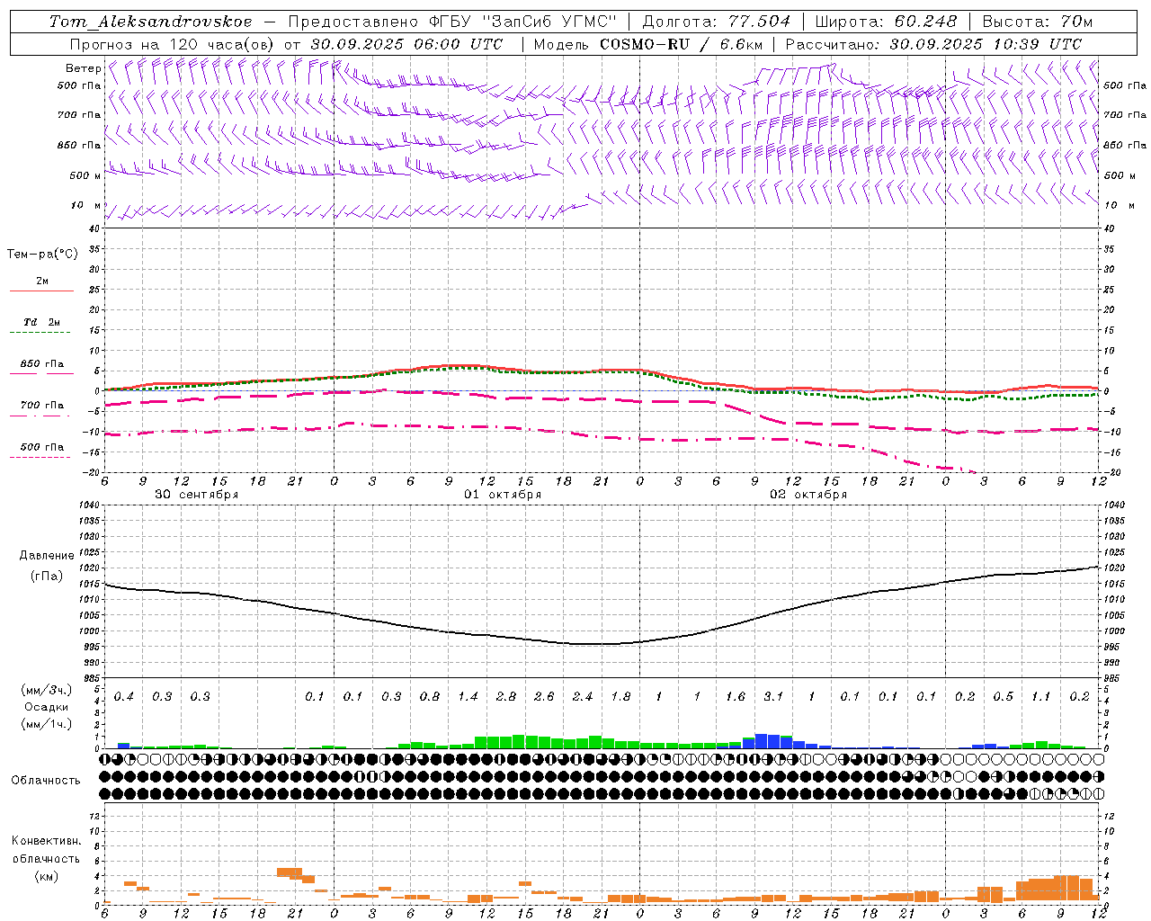Click the 1.6 precipitation total value
This screenshot has height=921, width=1151.
[736, 696]
